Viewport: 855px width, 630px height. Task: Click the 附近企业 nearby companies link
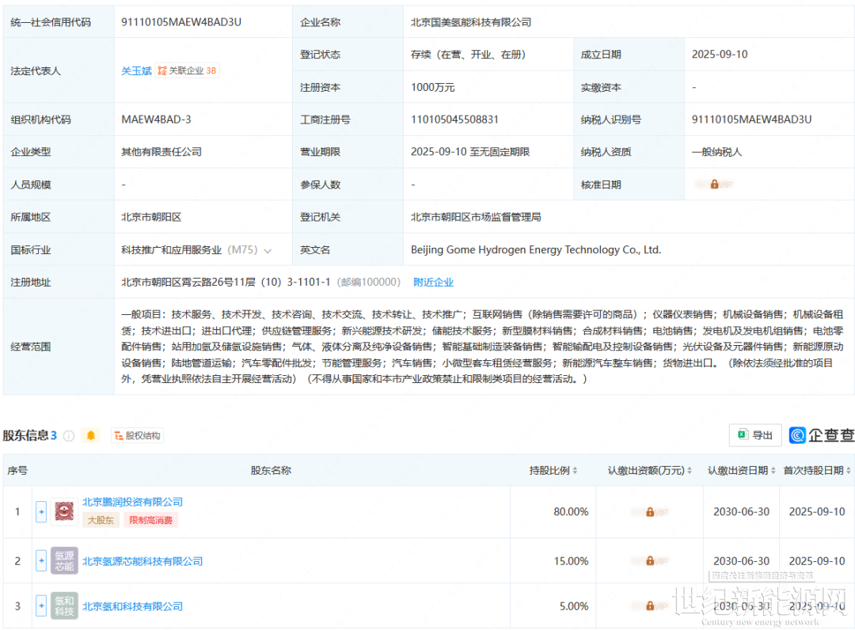(x=433, y=282)
